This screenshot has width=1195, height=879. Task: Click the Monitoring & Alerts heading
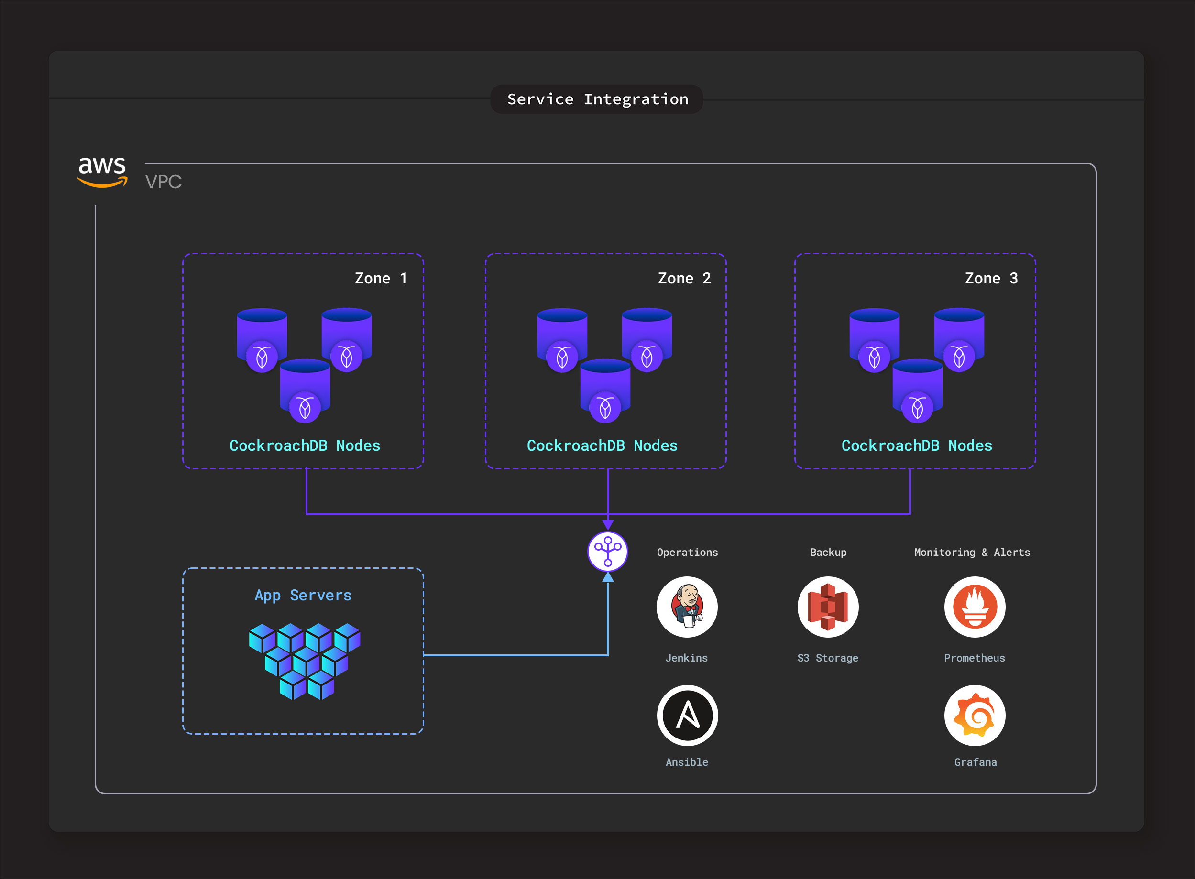coord(972,552)
